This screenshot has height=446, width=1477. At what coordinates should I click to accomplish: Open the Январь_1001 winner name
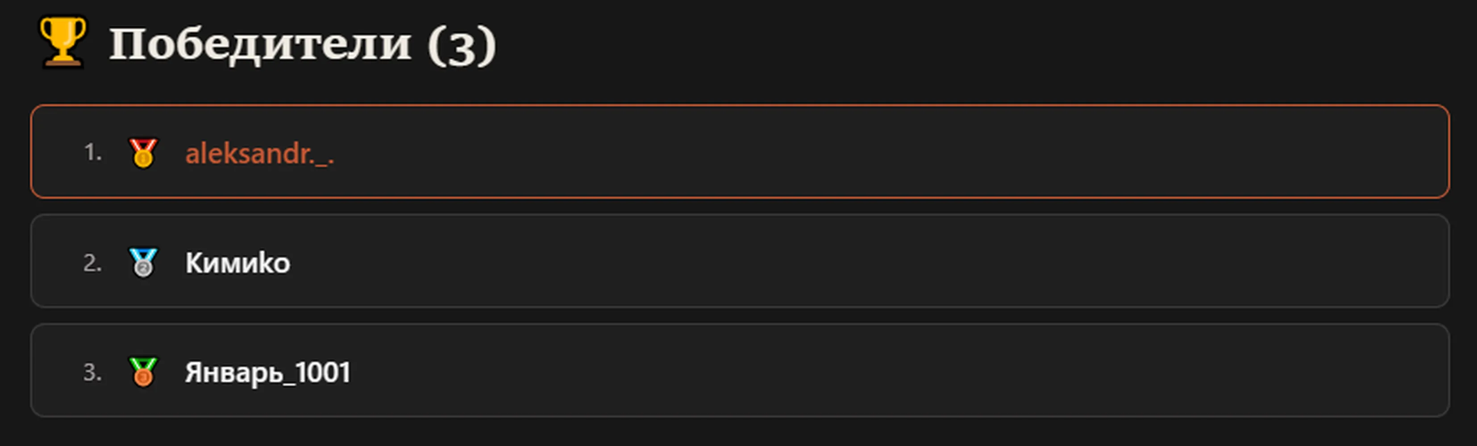click(x=267, y=372)
